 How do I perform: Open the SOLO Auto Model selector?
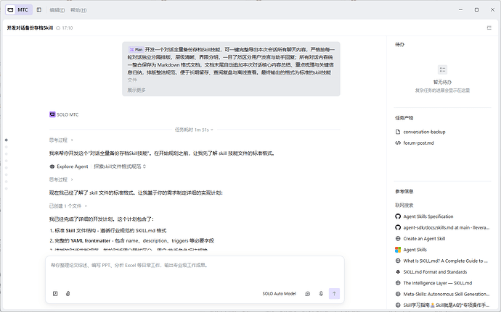280,293
